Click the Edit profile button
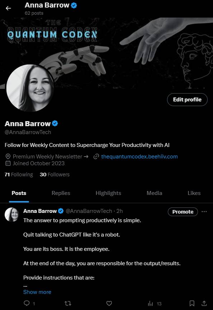 [187, 99]
